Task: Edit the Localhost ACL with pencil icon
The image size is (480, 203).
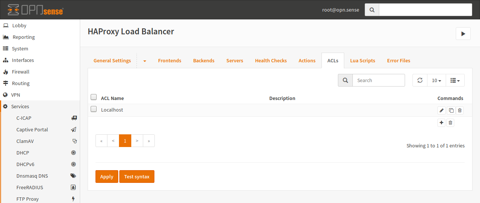Action: (442, 110)
